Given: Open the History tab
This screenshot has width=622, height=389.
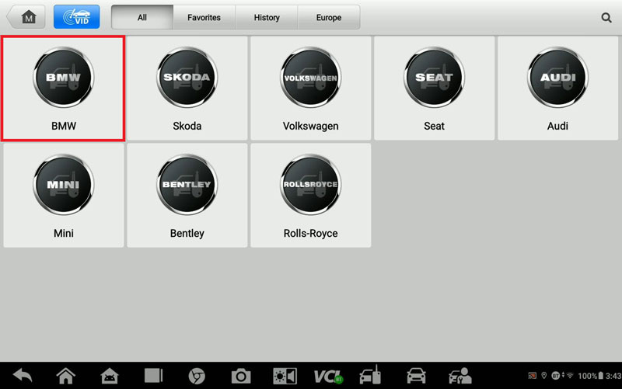Looking at the screenshot, I should (x=267, y=17).
